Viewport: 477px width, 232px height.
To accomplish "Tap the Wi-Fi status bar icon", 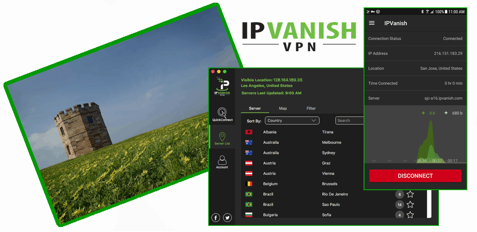I will 427,12.
